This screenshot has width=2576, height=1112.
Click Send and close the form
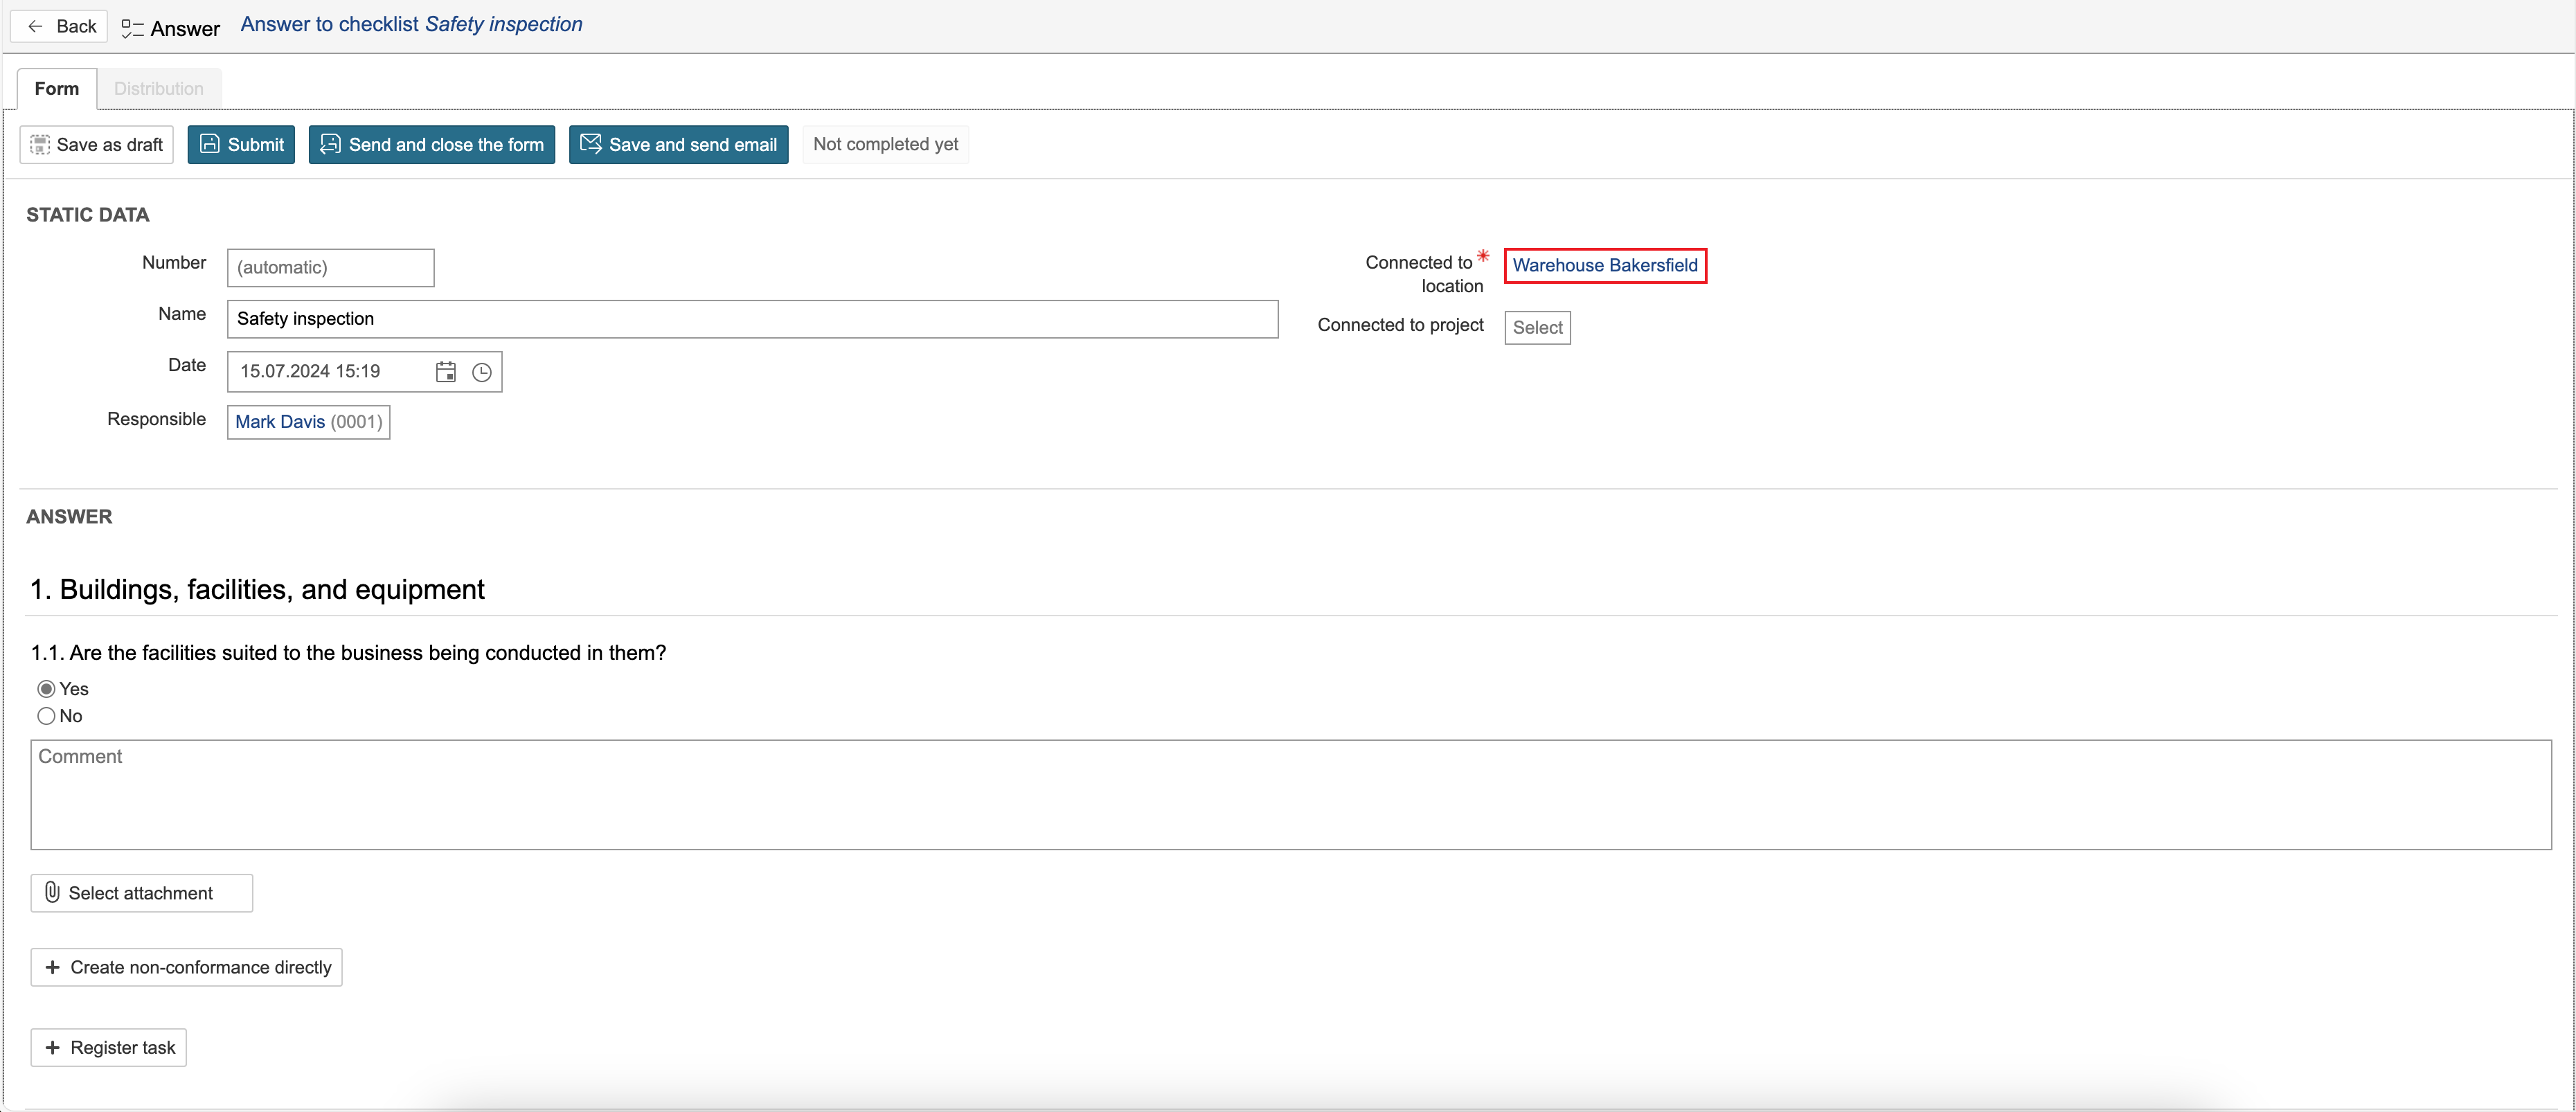[x=431, y=144]
